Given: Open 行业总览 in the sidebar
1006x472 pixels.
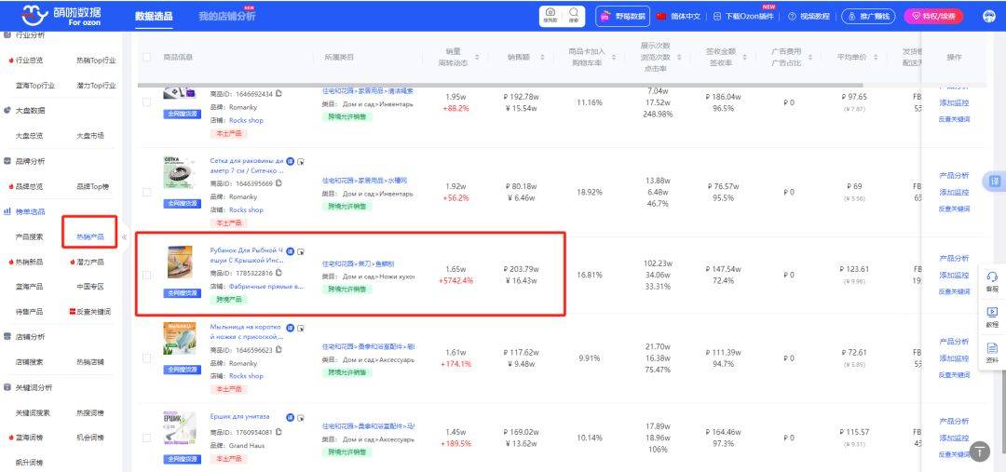Looking at the screenshot, I should (x=30, y=61).
